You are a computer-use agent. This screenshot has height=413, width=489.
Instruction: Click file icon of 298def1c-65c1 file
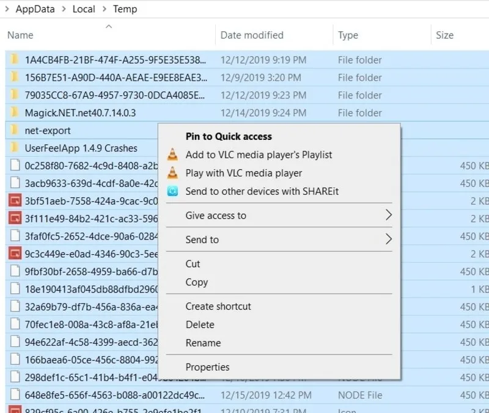[15, 377]
